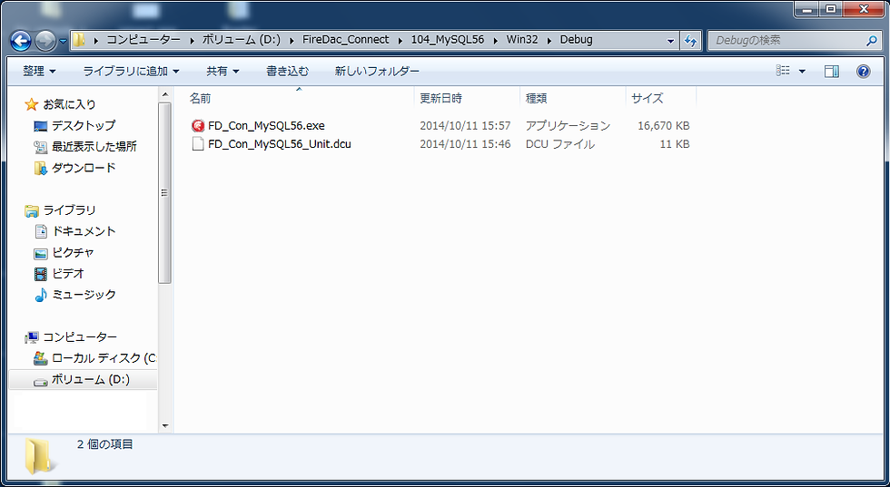
Task: Click the アプリケーション type cell
Action: (x=569, y=126)
